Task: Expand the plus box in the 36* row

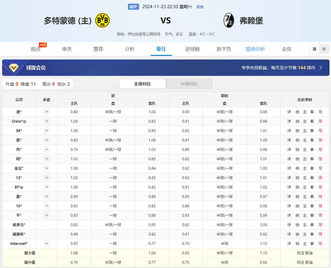Action: coord(47,131)
